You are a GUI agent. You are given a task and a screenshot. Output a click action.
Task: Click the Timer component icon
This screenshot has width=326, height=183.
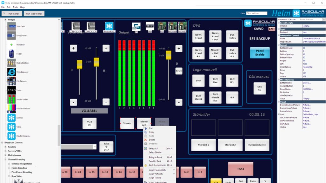[x=11, y=90]
